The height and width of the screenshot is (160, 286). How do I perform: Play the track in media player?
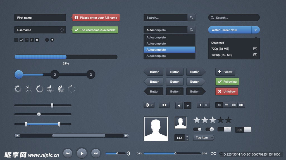(x=82, y=153)
